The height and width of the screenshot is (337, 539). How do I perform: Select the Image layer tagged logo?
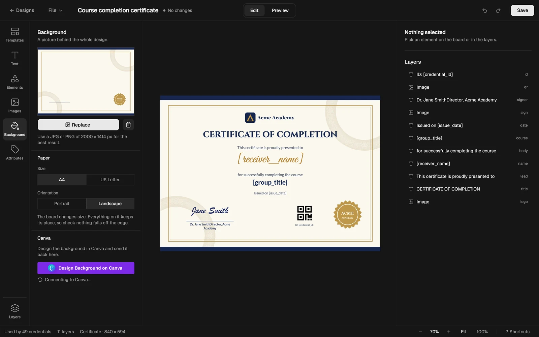click(468, 202)
